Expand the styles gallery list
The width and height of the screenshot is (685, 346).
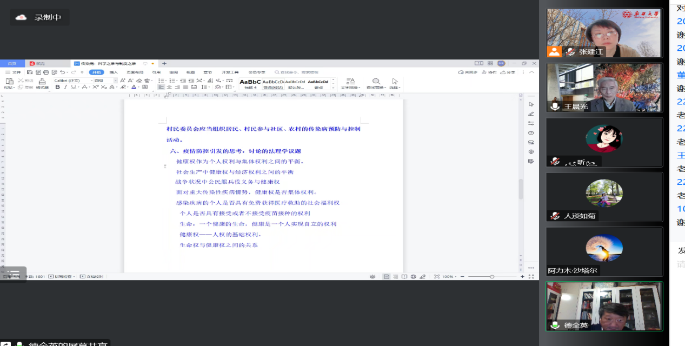coord(335,87)
